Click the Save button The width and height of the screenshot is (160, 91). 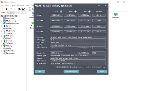pos(40,72)
